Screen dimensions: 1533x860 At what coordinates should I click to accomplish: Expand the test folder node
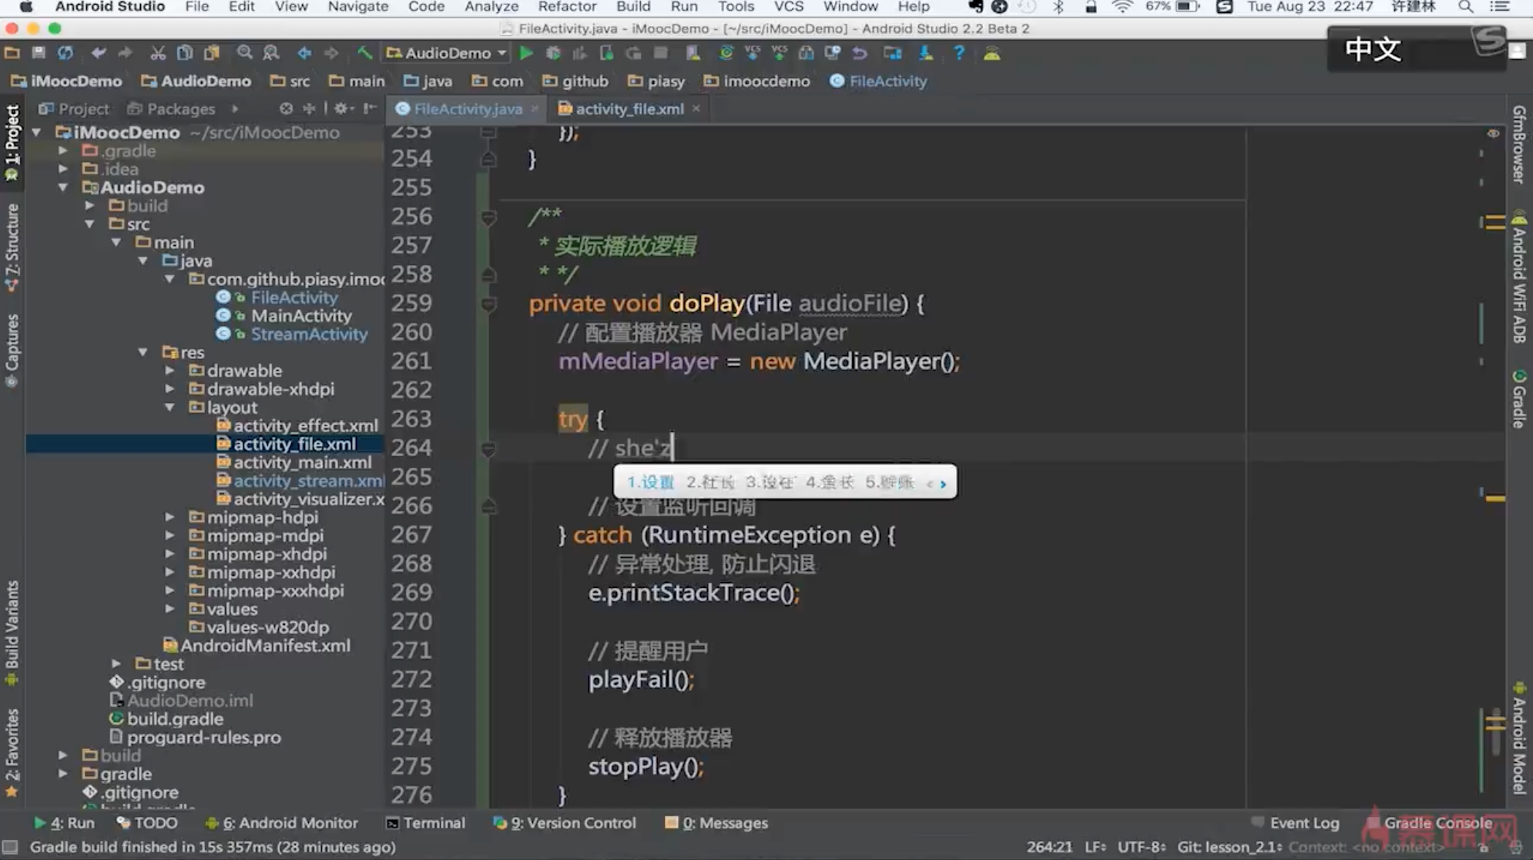tap(116, 663)
